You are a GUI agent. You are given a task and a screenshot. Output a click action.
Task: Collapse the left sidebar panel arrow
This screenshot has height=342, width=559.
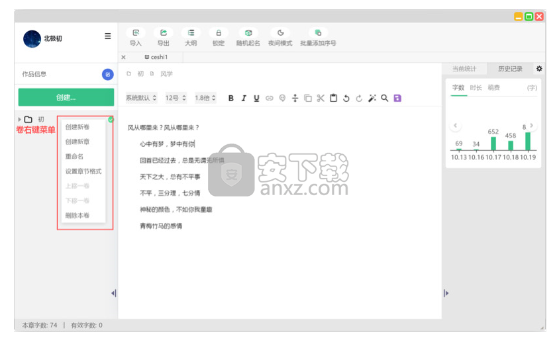[114, 293]
